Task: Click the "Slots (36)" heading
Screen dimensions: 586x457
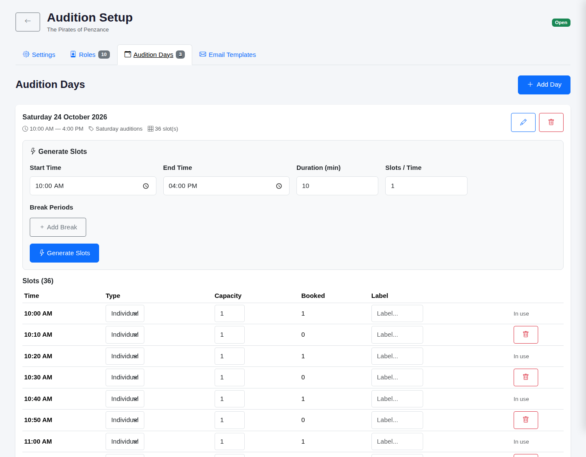Action: (38, 281)
